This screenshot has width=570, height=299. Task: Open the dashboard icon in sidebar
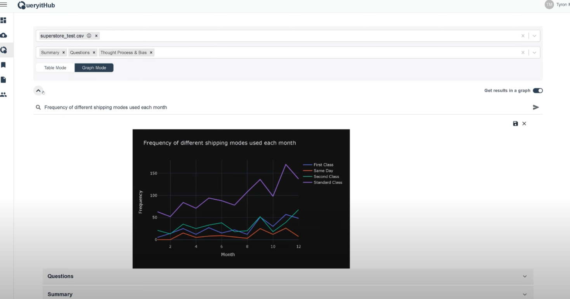3,20
